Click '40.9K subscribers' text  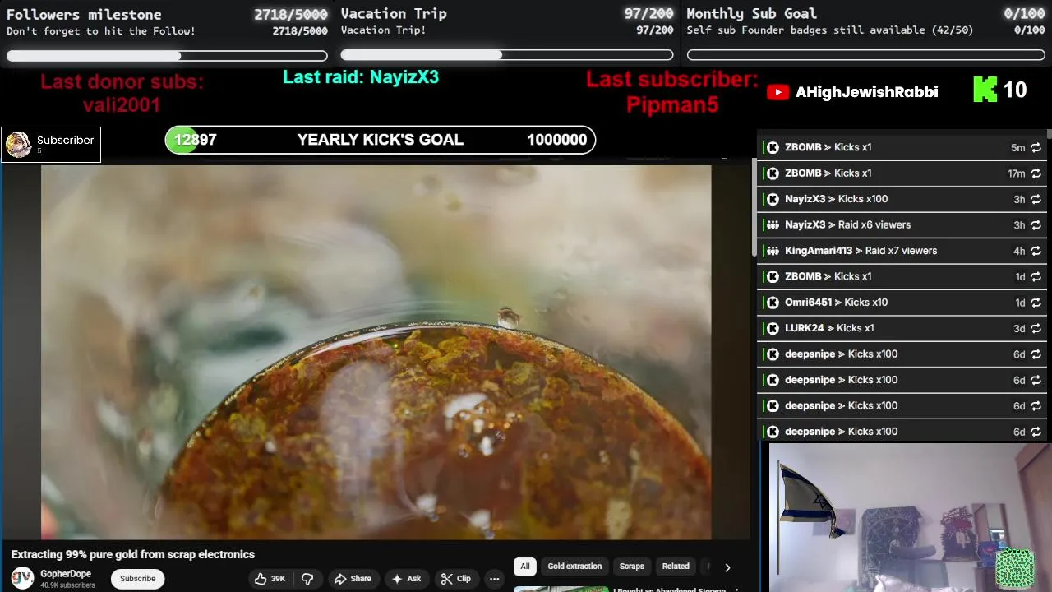pyautogui.click(x=67, y=585)
